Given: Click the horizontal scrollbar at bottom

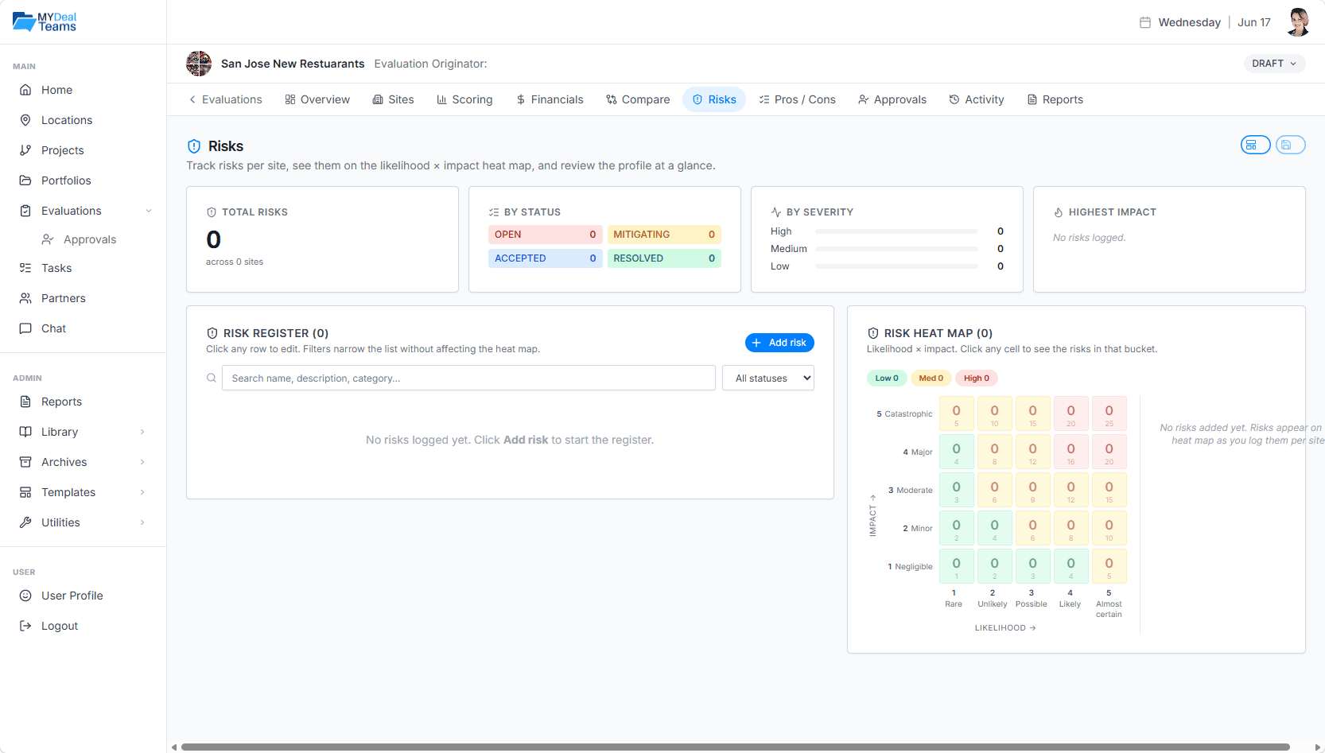Looking at the screenshot, I should coord(735,747).
